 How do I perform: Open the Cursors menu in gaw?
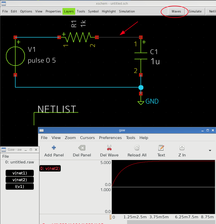click(x=87, y=138)
